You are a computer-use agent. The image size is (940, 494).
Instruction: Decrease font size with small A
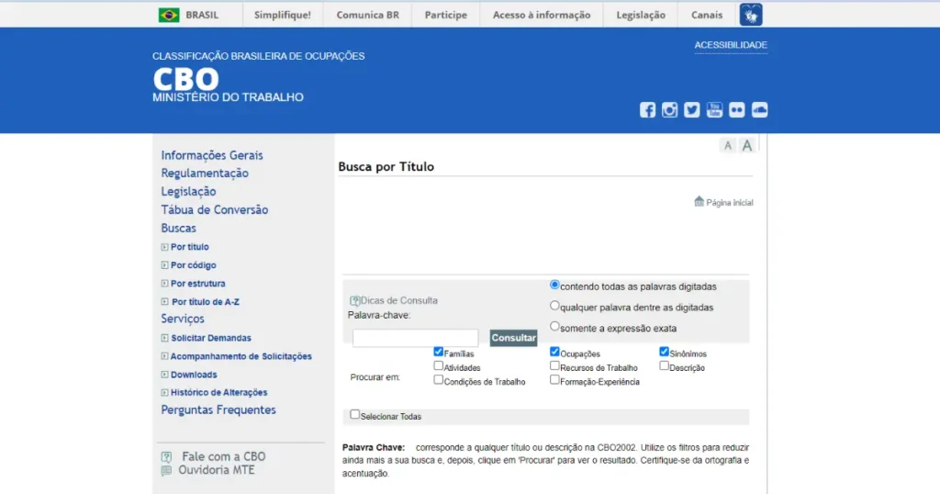pos(728,146)
